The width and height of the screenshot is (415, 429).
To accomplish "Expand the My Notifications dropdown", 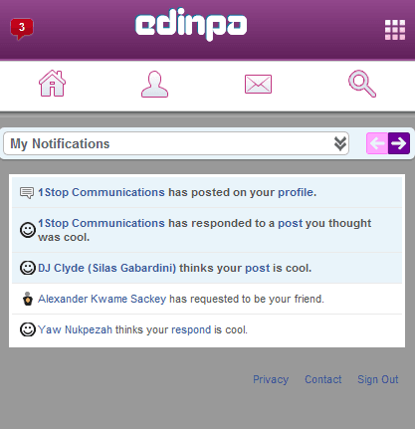I will [x=176, y=143].
